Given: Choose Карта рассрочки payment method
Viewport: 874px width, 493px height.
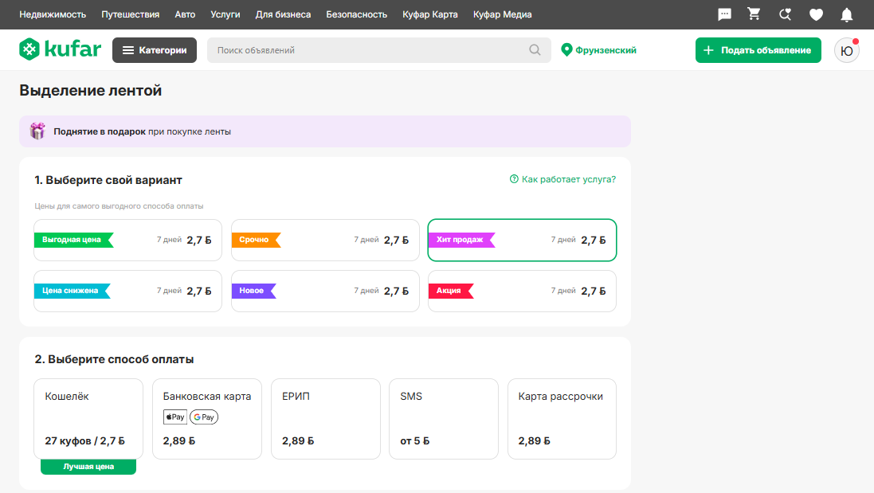Looking at the screenshot, I should [562, 419].
